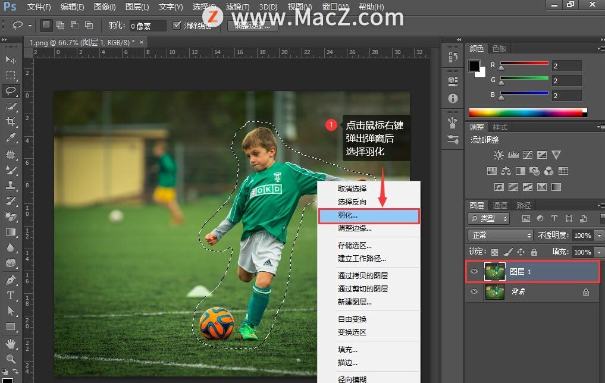Add a Levels adjustment
The height and width of the screenshot is (383, 605).
click(x=513, y=155)
